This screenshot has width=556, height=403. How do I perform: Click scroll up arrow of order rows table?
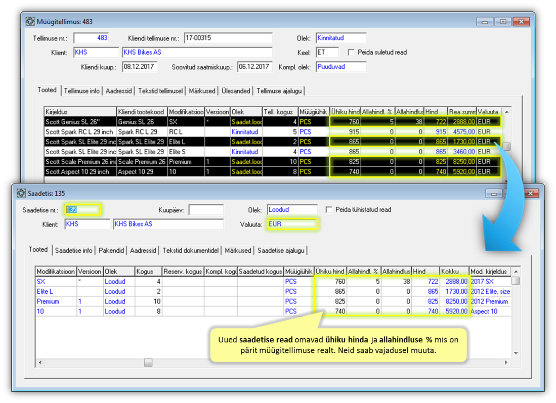tap(507, 112)
